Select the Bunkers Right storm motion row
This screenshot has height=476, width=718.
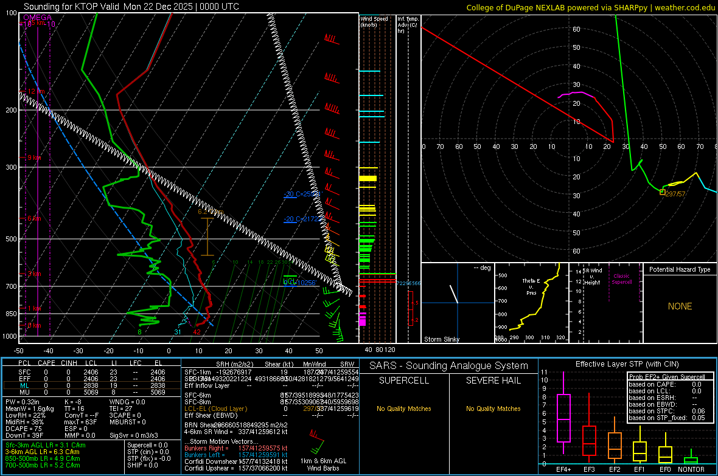click(x=236, y=448)
